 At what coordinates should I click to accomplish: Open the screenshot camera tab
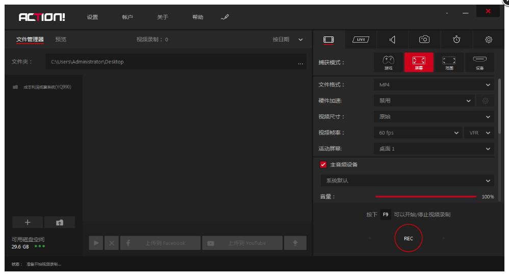[x=424, y=39]
